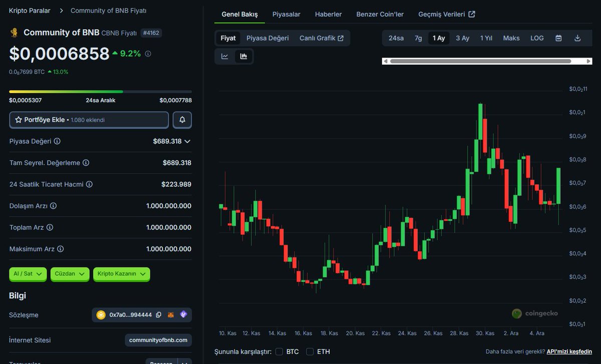Select 1 Yıl time range

pos(486,38)
